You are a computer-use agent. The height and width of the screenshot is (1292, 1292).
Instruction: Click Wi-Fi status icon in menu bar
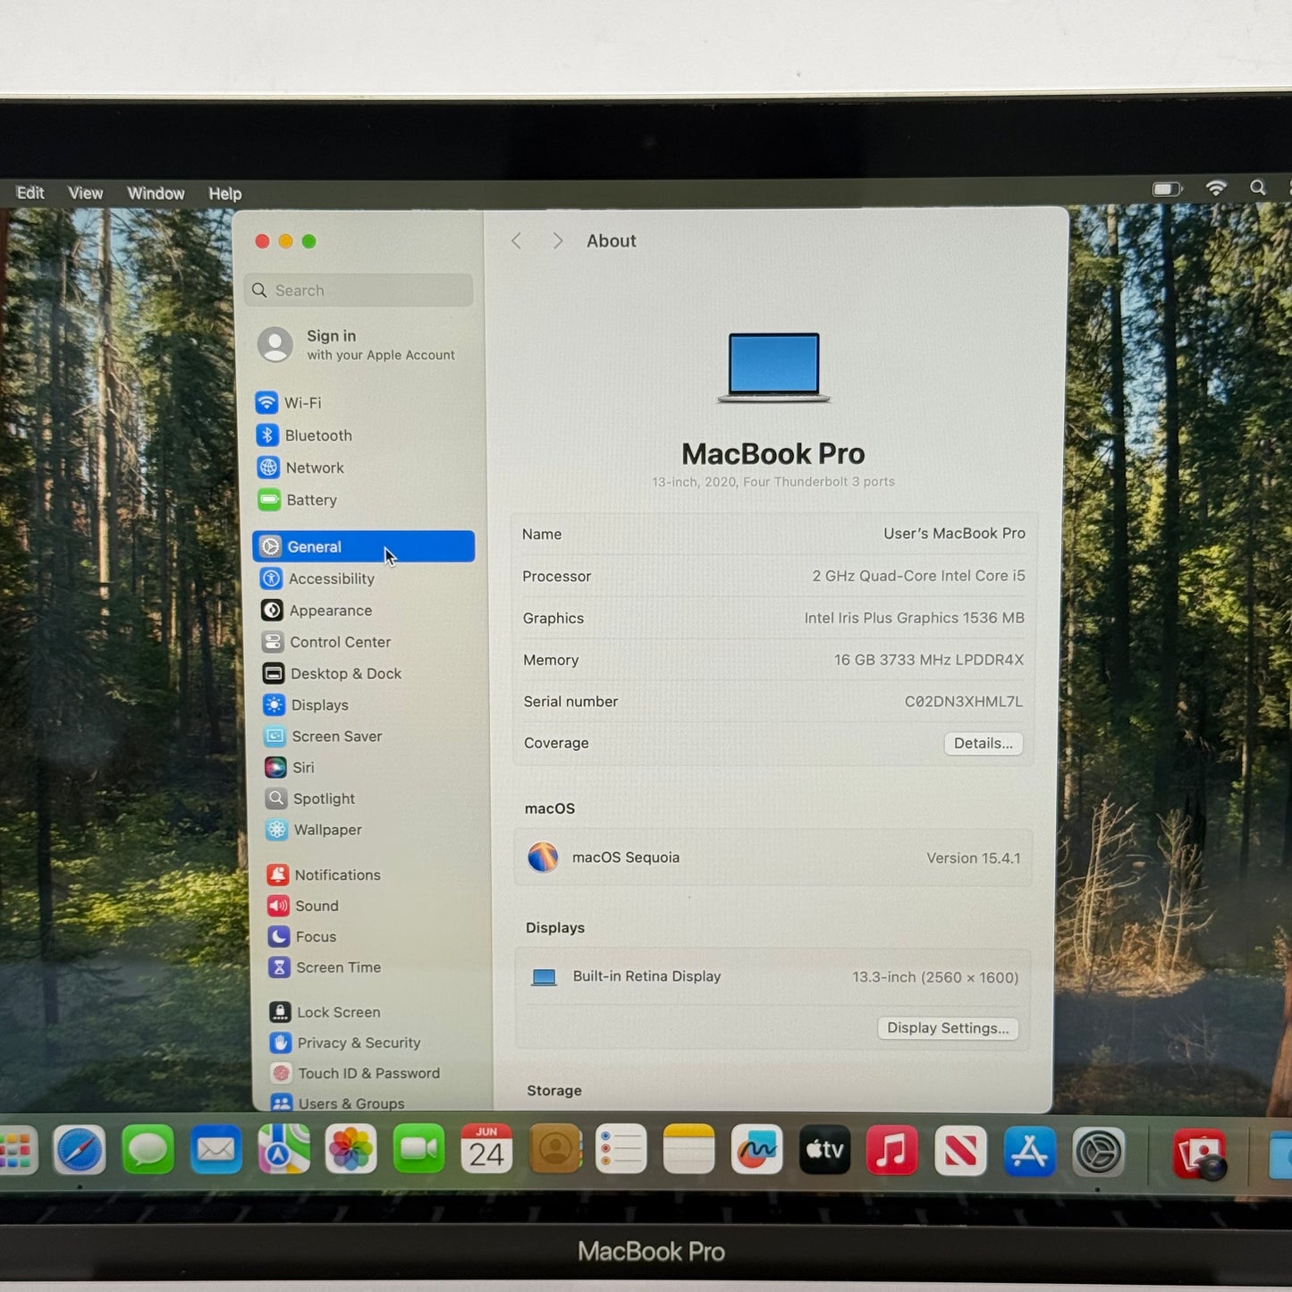[x=1216, y=188]
